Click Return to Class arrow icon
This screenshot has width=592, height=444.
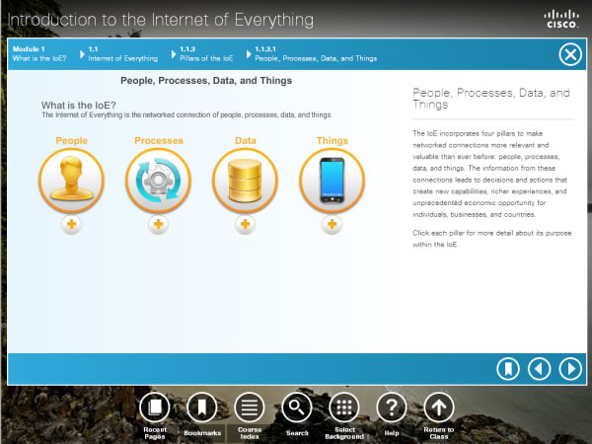point(439,407)
